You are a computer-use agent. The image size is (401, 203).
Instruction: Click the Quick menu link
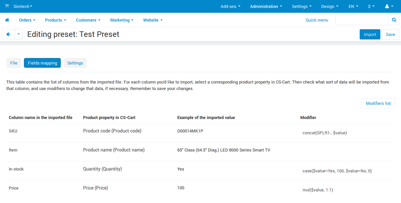click(x=317, y=20)
